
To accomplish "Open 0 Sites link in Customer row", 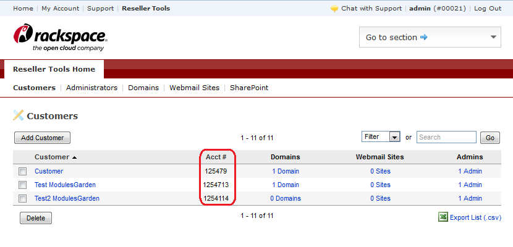I will 380,171.
